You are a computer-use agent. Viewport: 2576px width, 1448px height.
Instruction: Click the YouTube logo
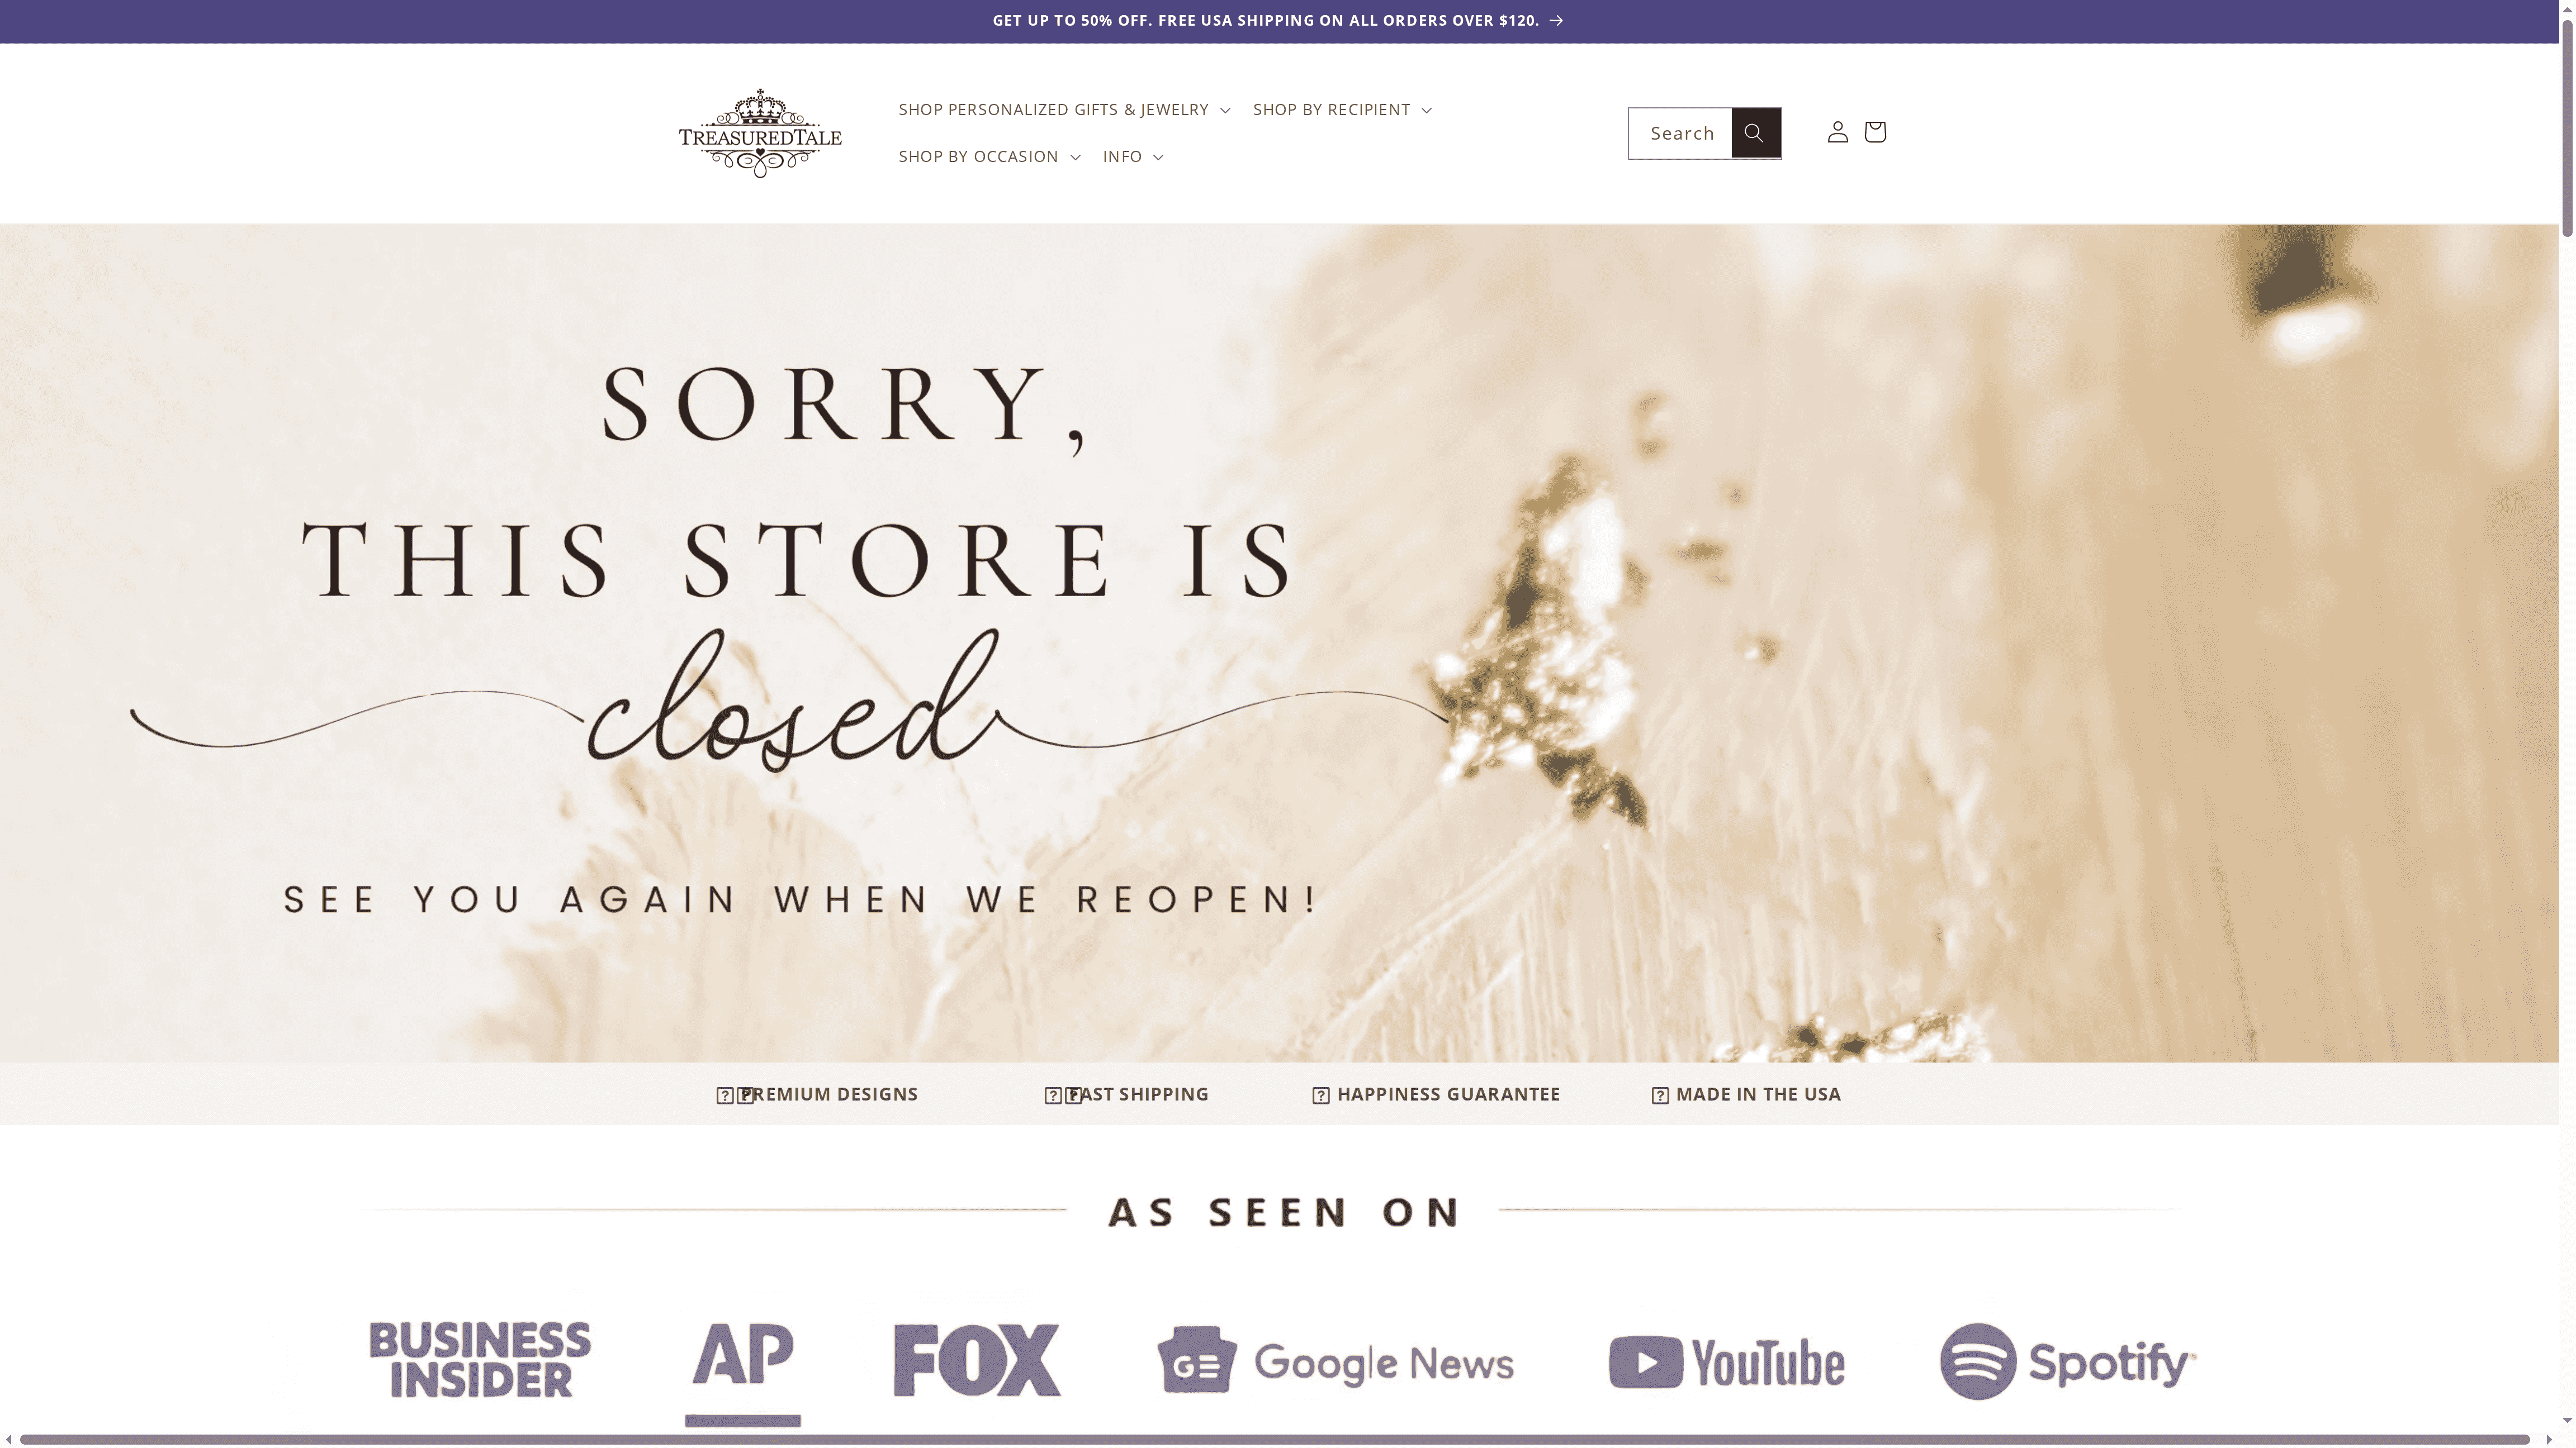coord(1727,1362)
